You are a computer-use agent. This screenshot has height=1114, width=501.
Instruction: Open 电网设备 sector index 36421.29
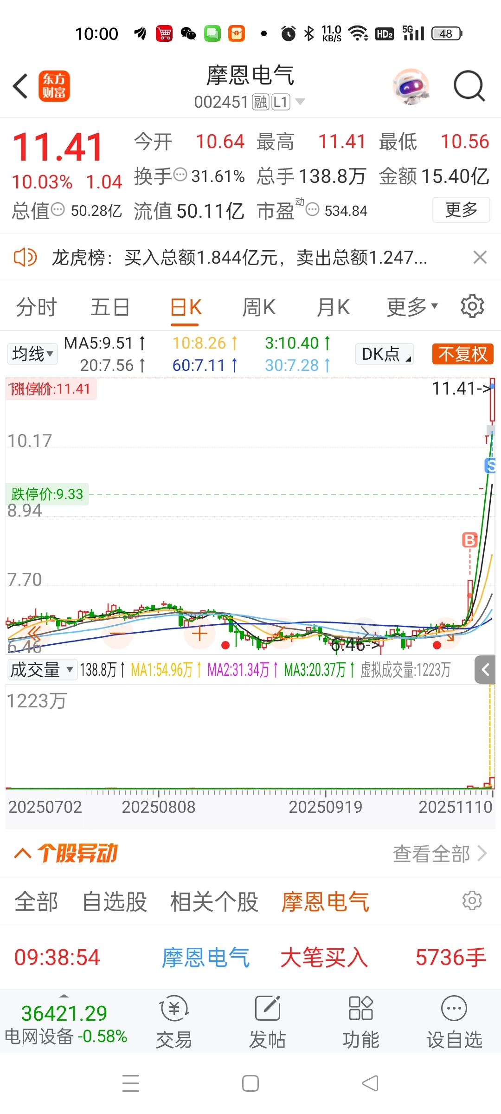[65, 1023]
